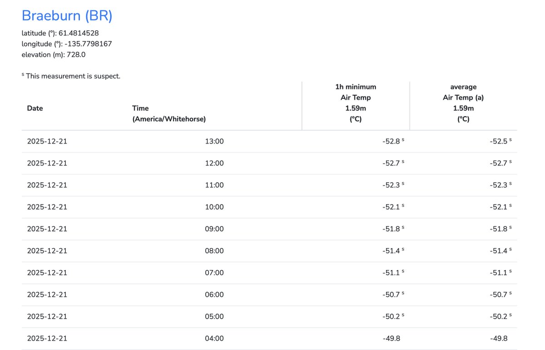Select the 09:00 time cell
Viewport: 545px width, 350px height.
(x=214, y=229)
